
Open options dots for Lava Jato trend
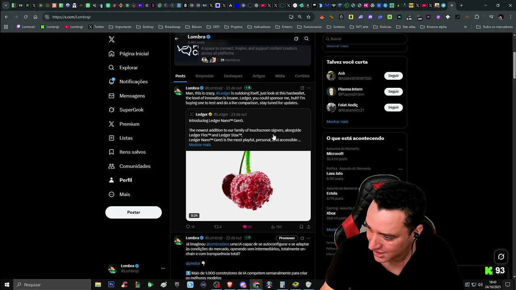coord(400,169)
